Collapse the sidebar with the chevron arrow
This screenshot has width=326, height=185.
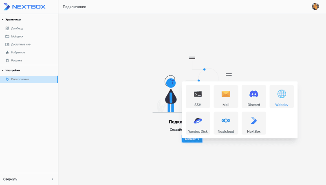click(x=52, y=179)
